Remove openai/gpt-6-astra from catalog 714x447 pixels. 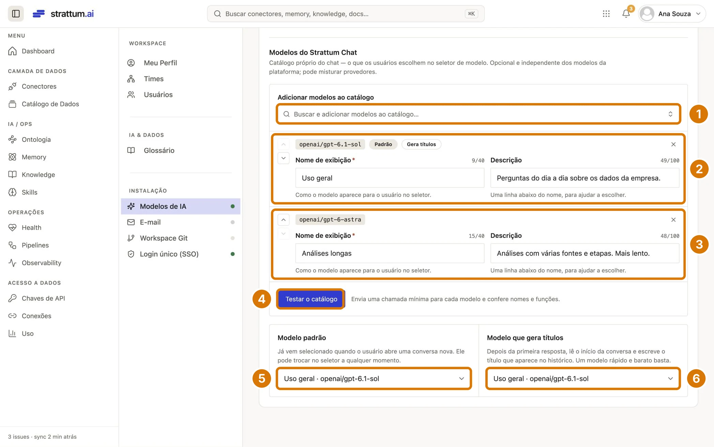point(673,220)
